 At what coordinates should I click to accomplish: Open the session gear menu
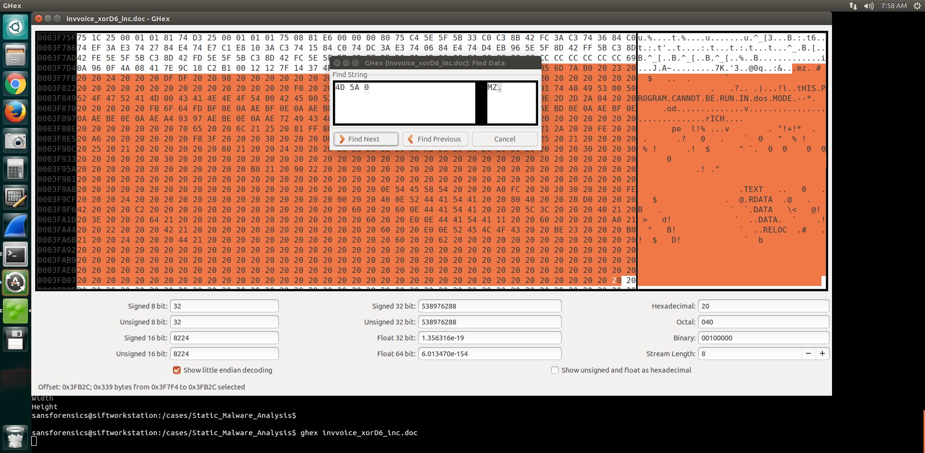pos(918,6)
